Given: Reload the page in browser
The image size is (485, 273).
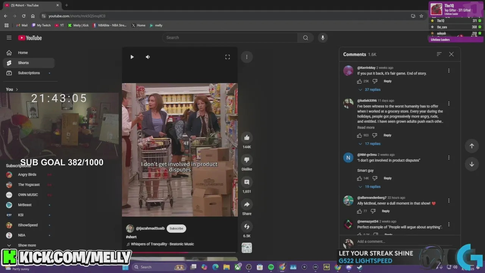Looking at the screenshot, I should point(23,16).
